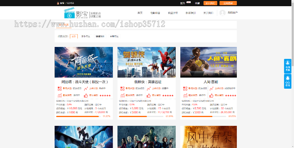Click the five-star rating on the 蜘蛛侠 card
This screenshot has height=148, width=294.
click(x=168, y=96)
